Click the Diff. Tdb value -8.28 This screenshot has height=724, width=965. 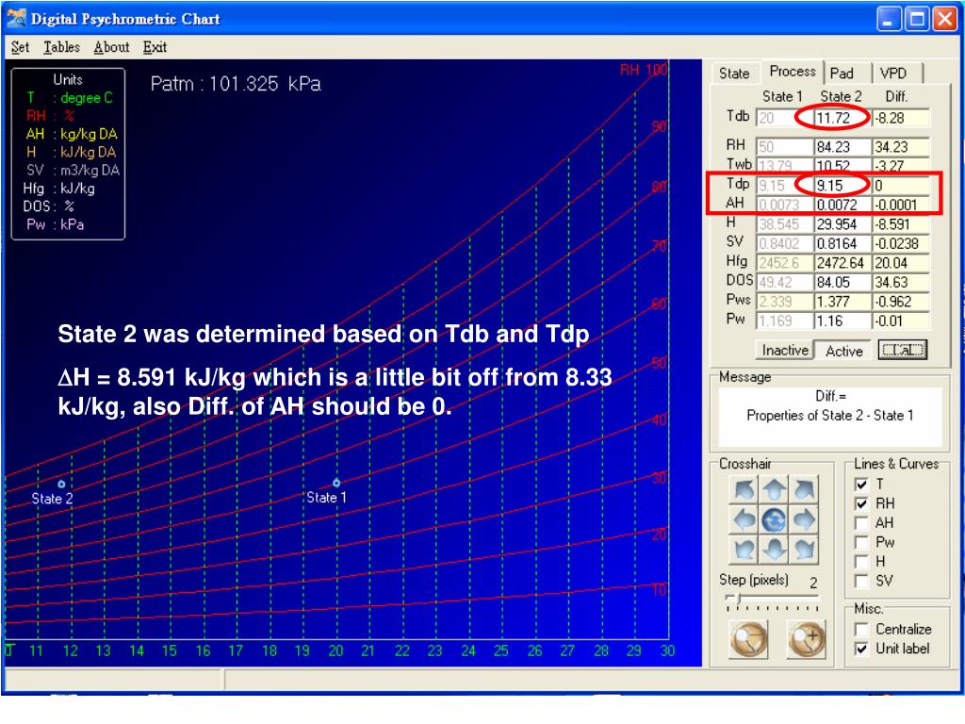(x=901, y=118)
